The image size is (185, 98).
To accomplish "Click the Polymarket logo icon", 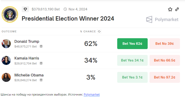I will pos(149,19).
